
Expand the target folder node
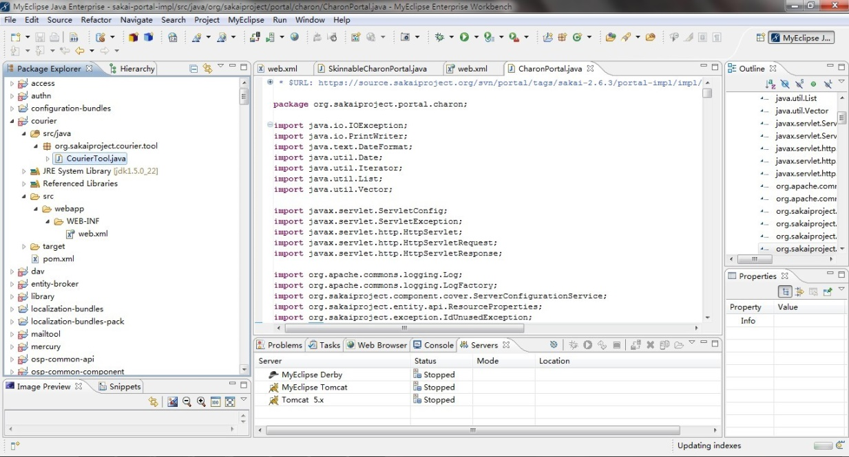[24, 247]
